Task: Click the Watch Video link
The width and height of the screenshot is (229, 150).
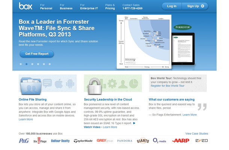Action: (92, 127)
